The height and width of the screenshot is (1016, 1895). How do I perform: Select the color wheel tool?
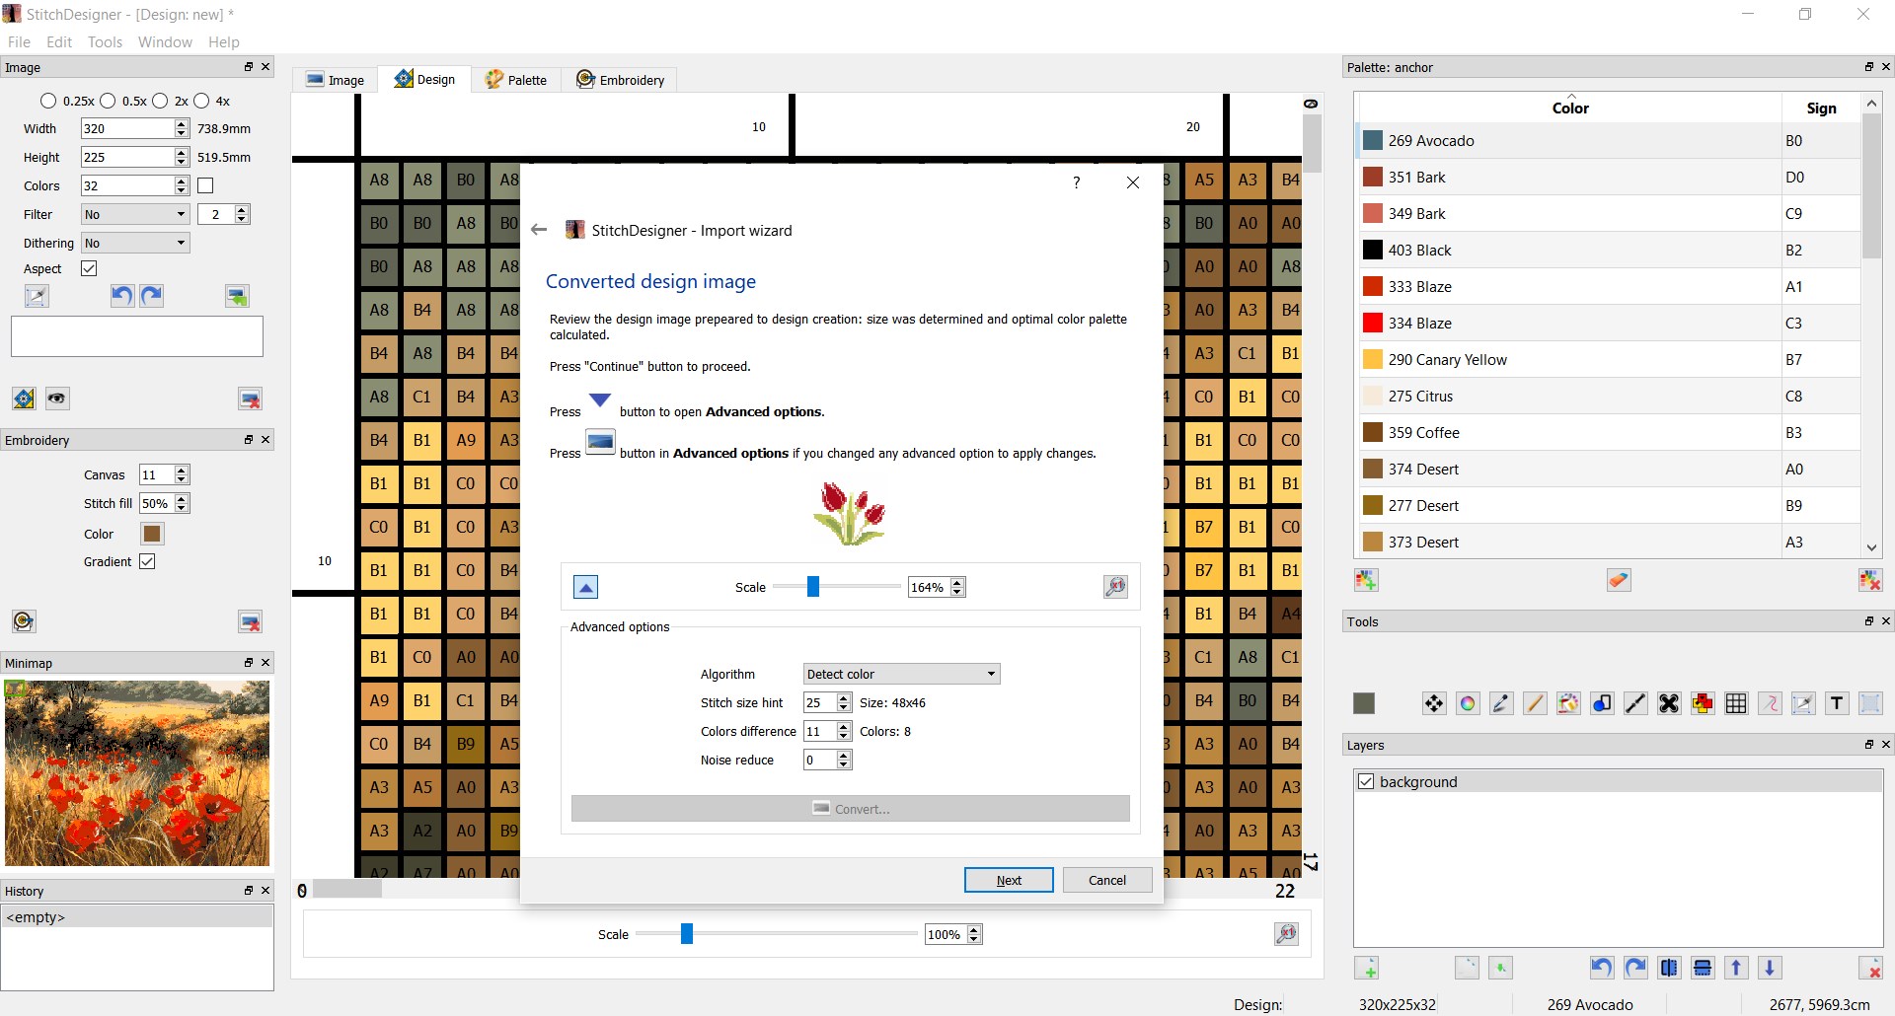click(1468, 703)
